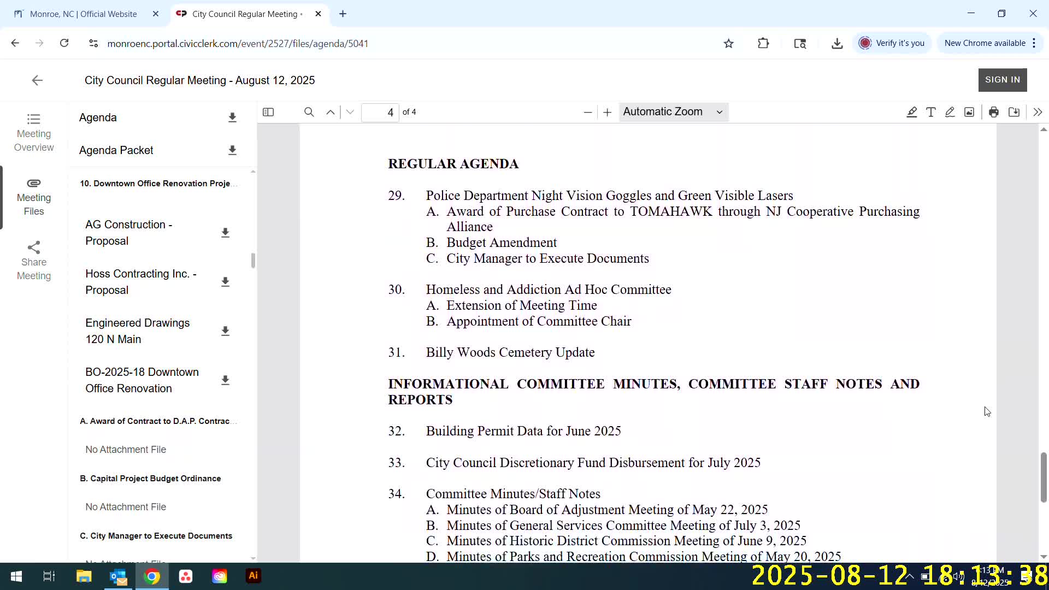Image resolution: width=1049 pixels, height=590 pixels.
Task: Open the PDF tools chevron menu
Action: (x=1037, y=112)
